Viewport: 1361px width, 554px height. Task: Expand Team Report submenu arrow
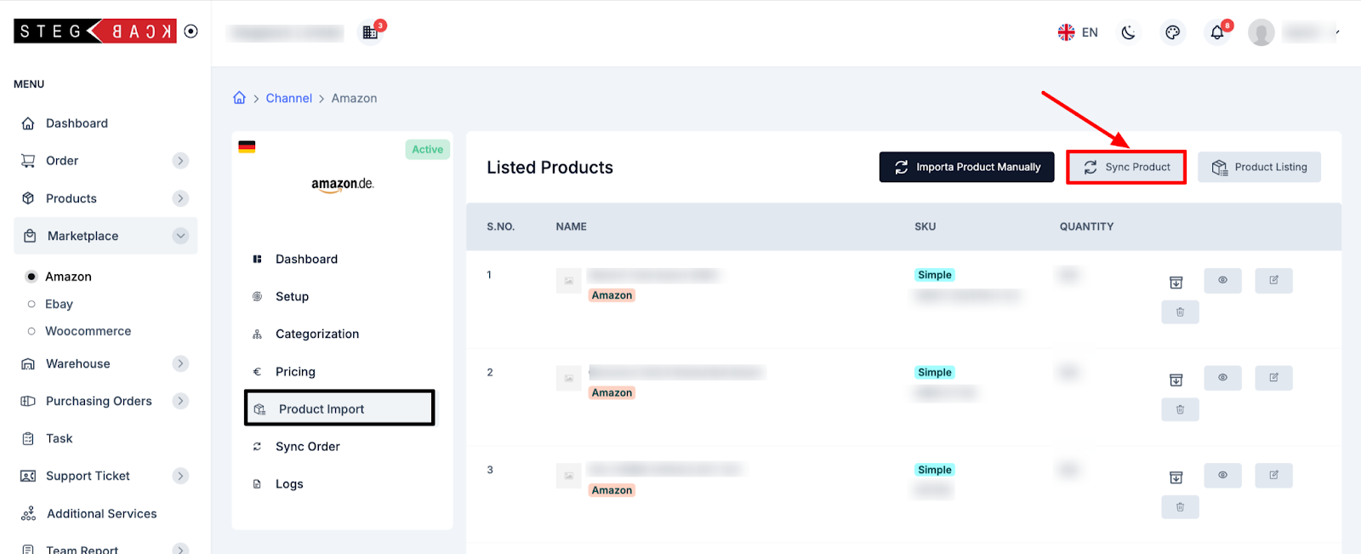point(180,549)
